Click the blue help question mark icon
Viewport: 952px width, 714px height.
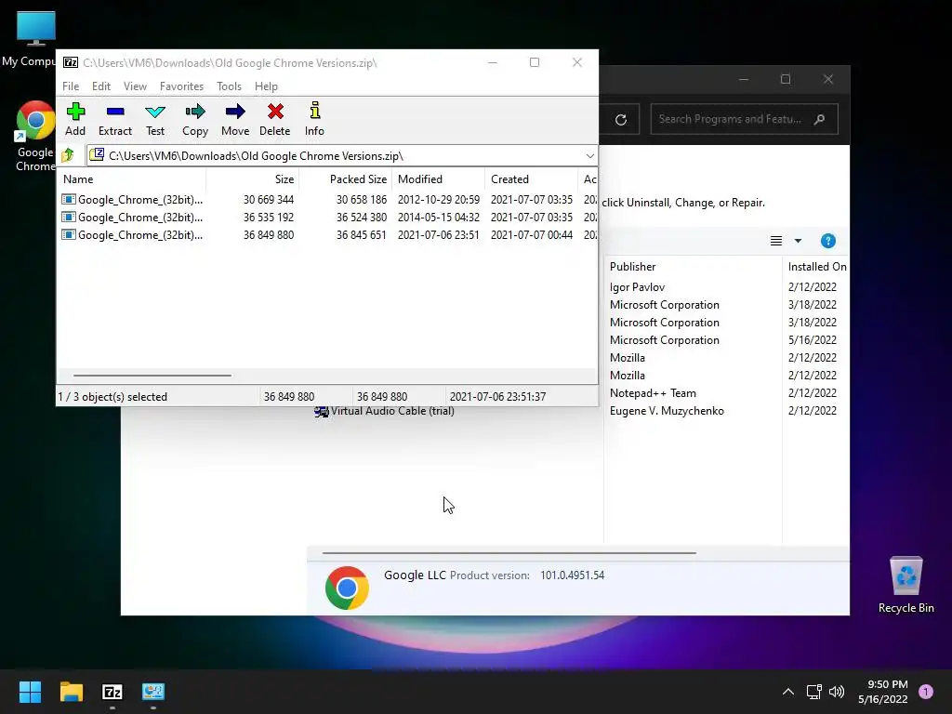(827, 241)
